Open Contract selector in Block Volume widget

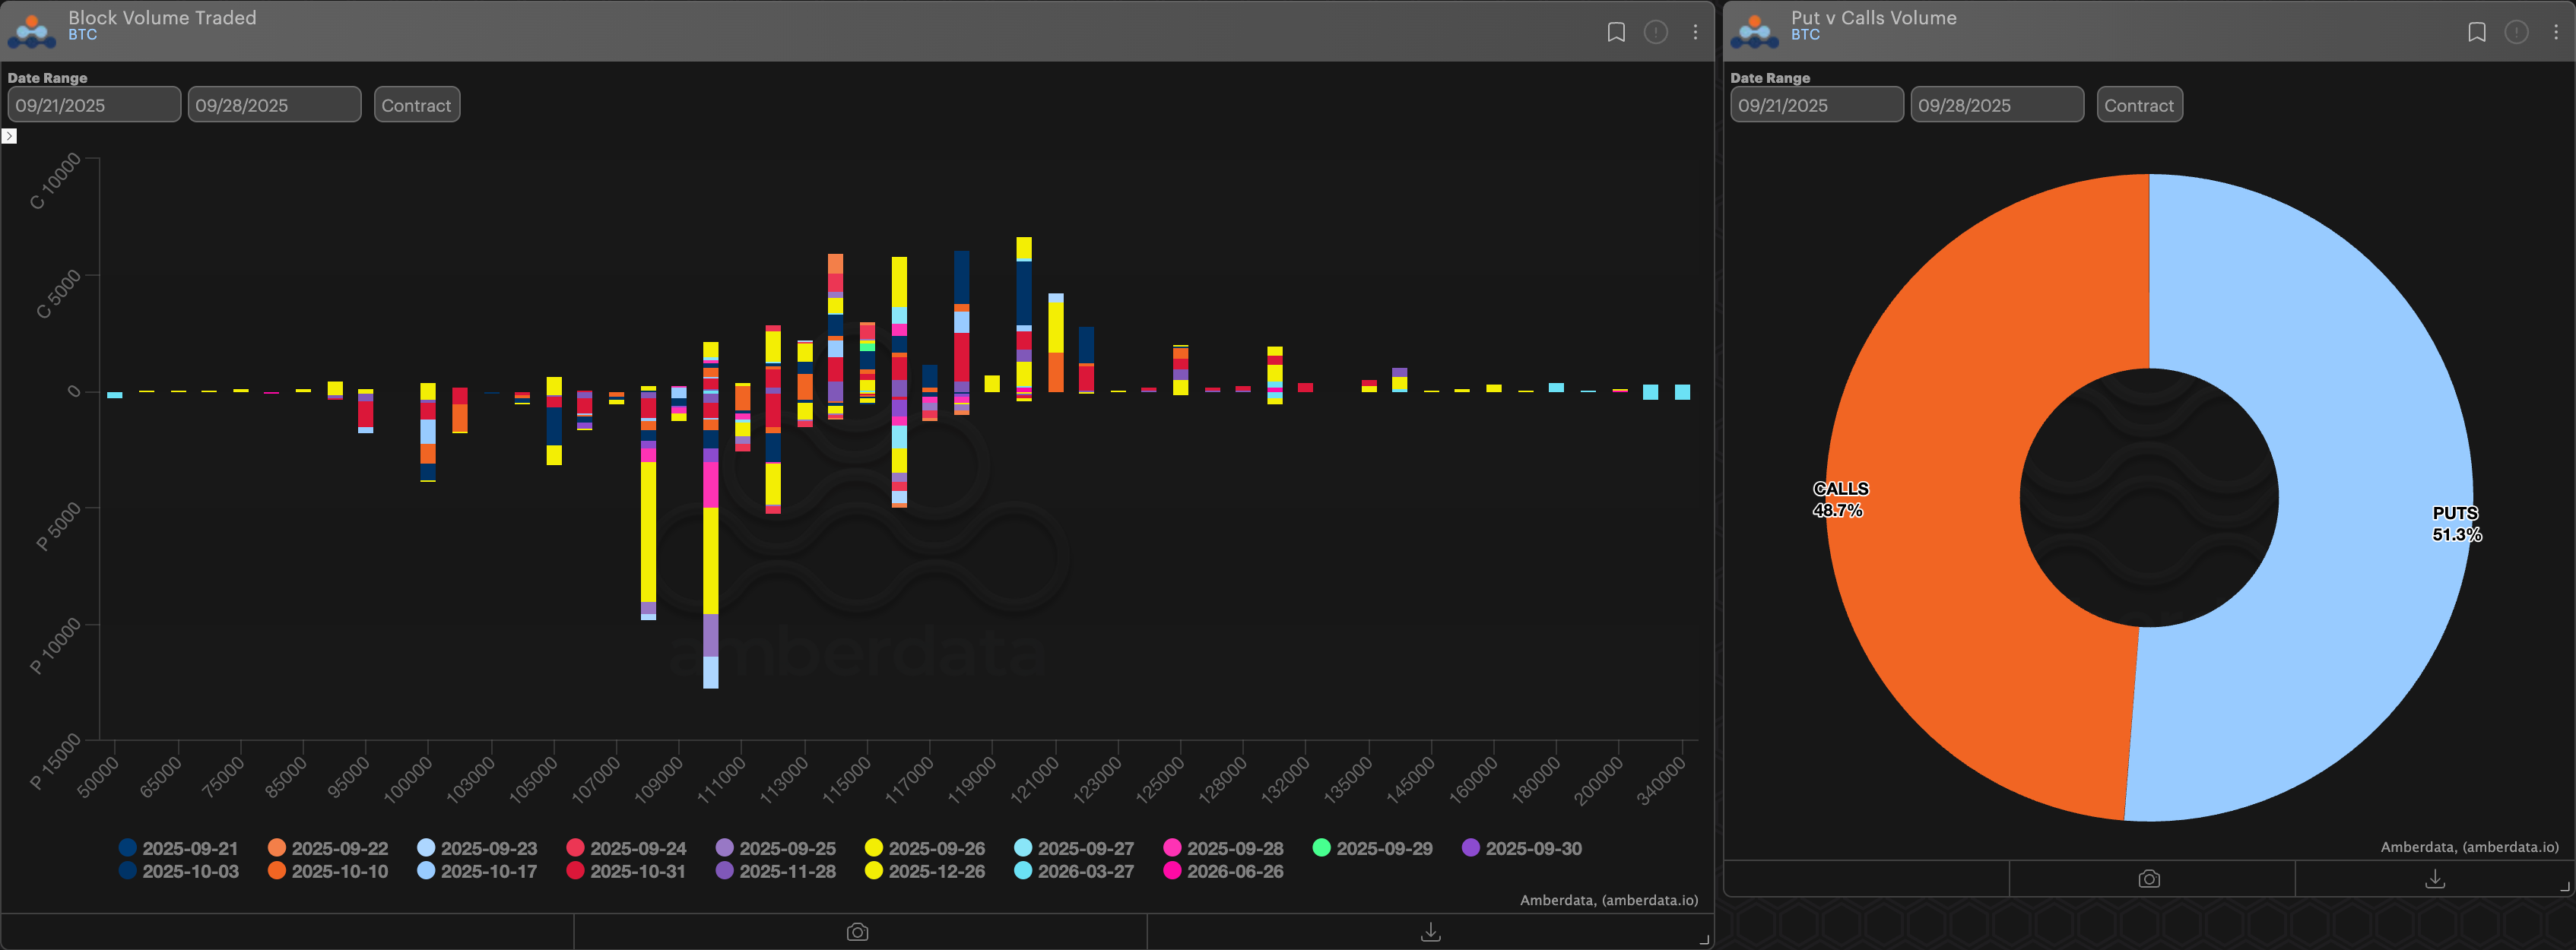(x=416, y=105)
